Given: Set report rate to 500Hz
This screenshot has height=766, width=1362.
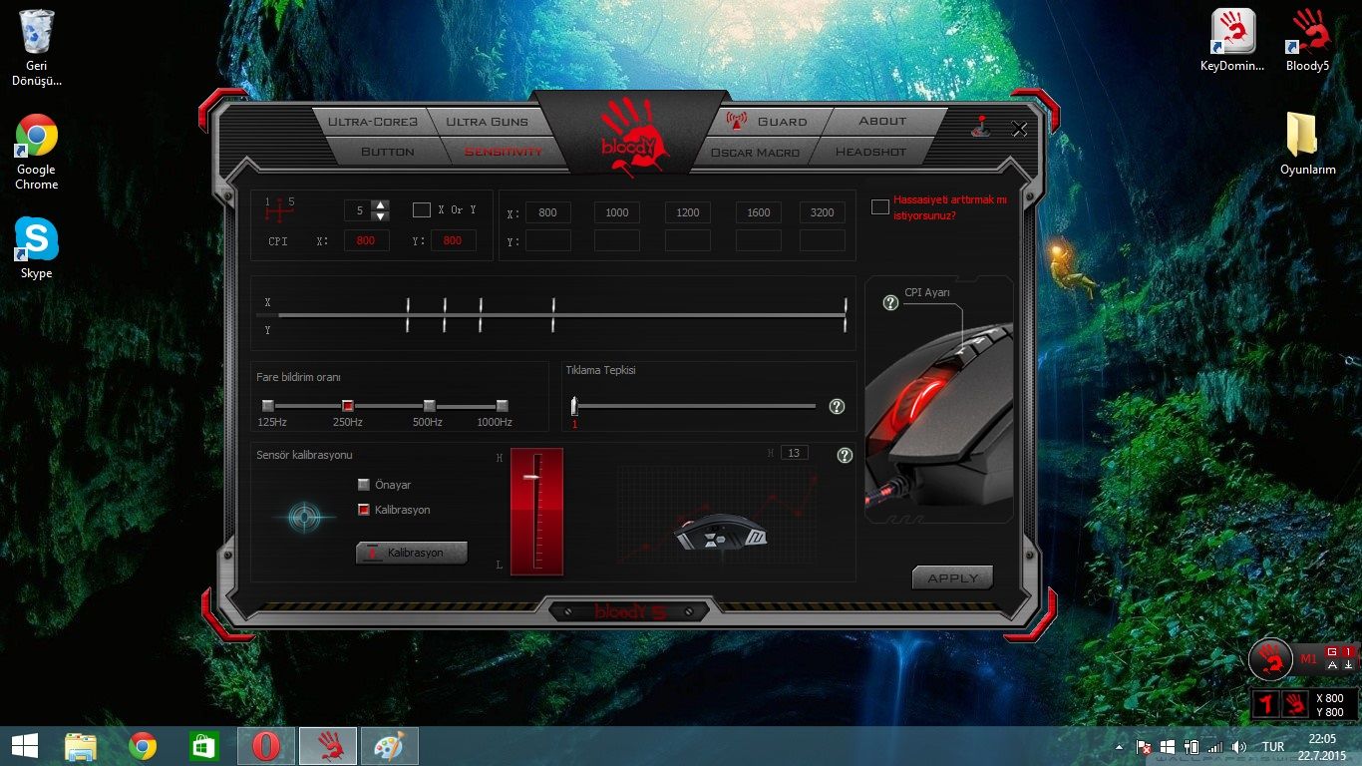Looking at the screenshot, I should click(429, 406).
